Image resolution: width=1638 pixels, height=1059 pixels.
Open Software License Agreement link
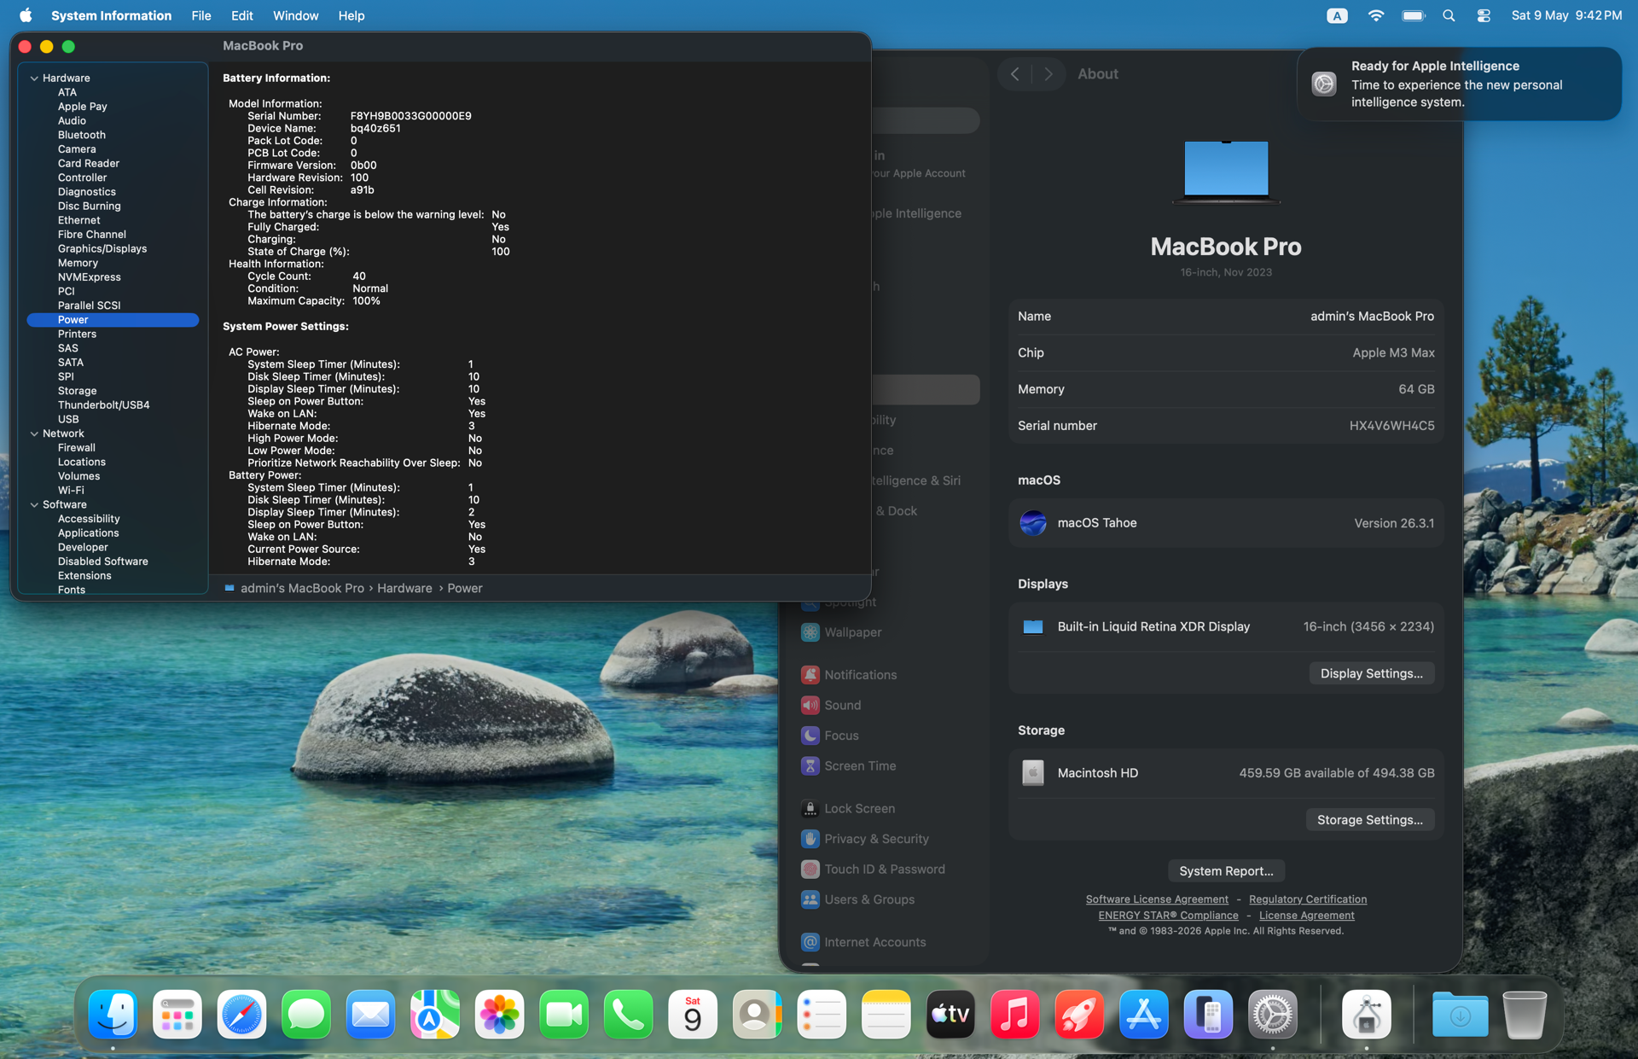tap(1157, 899)
